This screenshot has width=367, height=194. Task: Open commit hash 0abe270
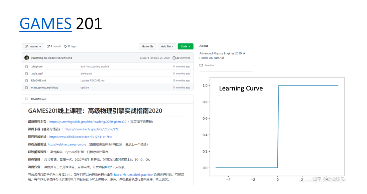coord(144,58)
